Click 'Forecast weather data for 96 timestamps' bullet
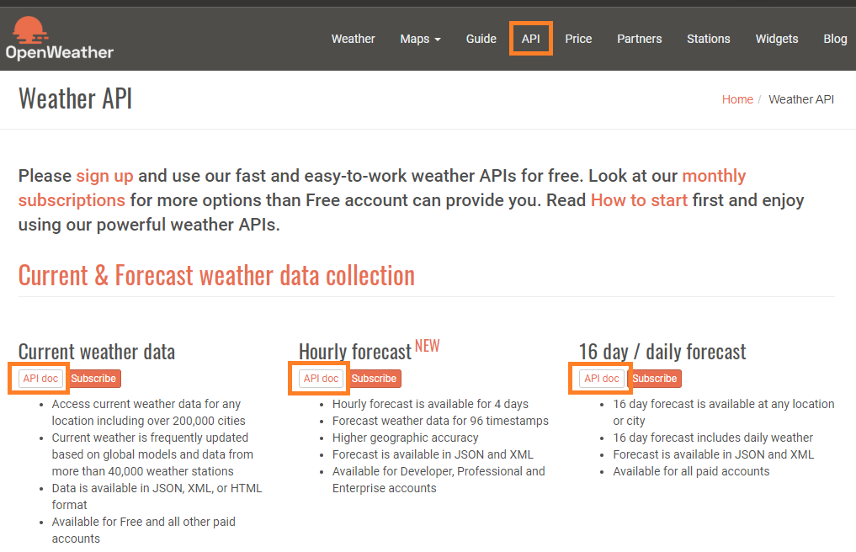Viewport: 856px width, 552px height. 440,421
